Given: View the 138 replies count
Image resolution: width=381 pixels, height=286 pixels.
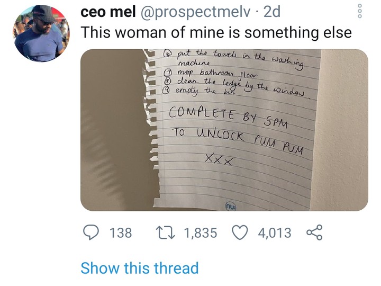Looking at the screenshot, I should (120, 233).
